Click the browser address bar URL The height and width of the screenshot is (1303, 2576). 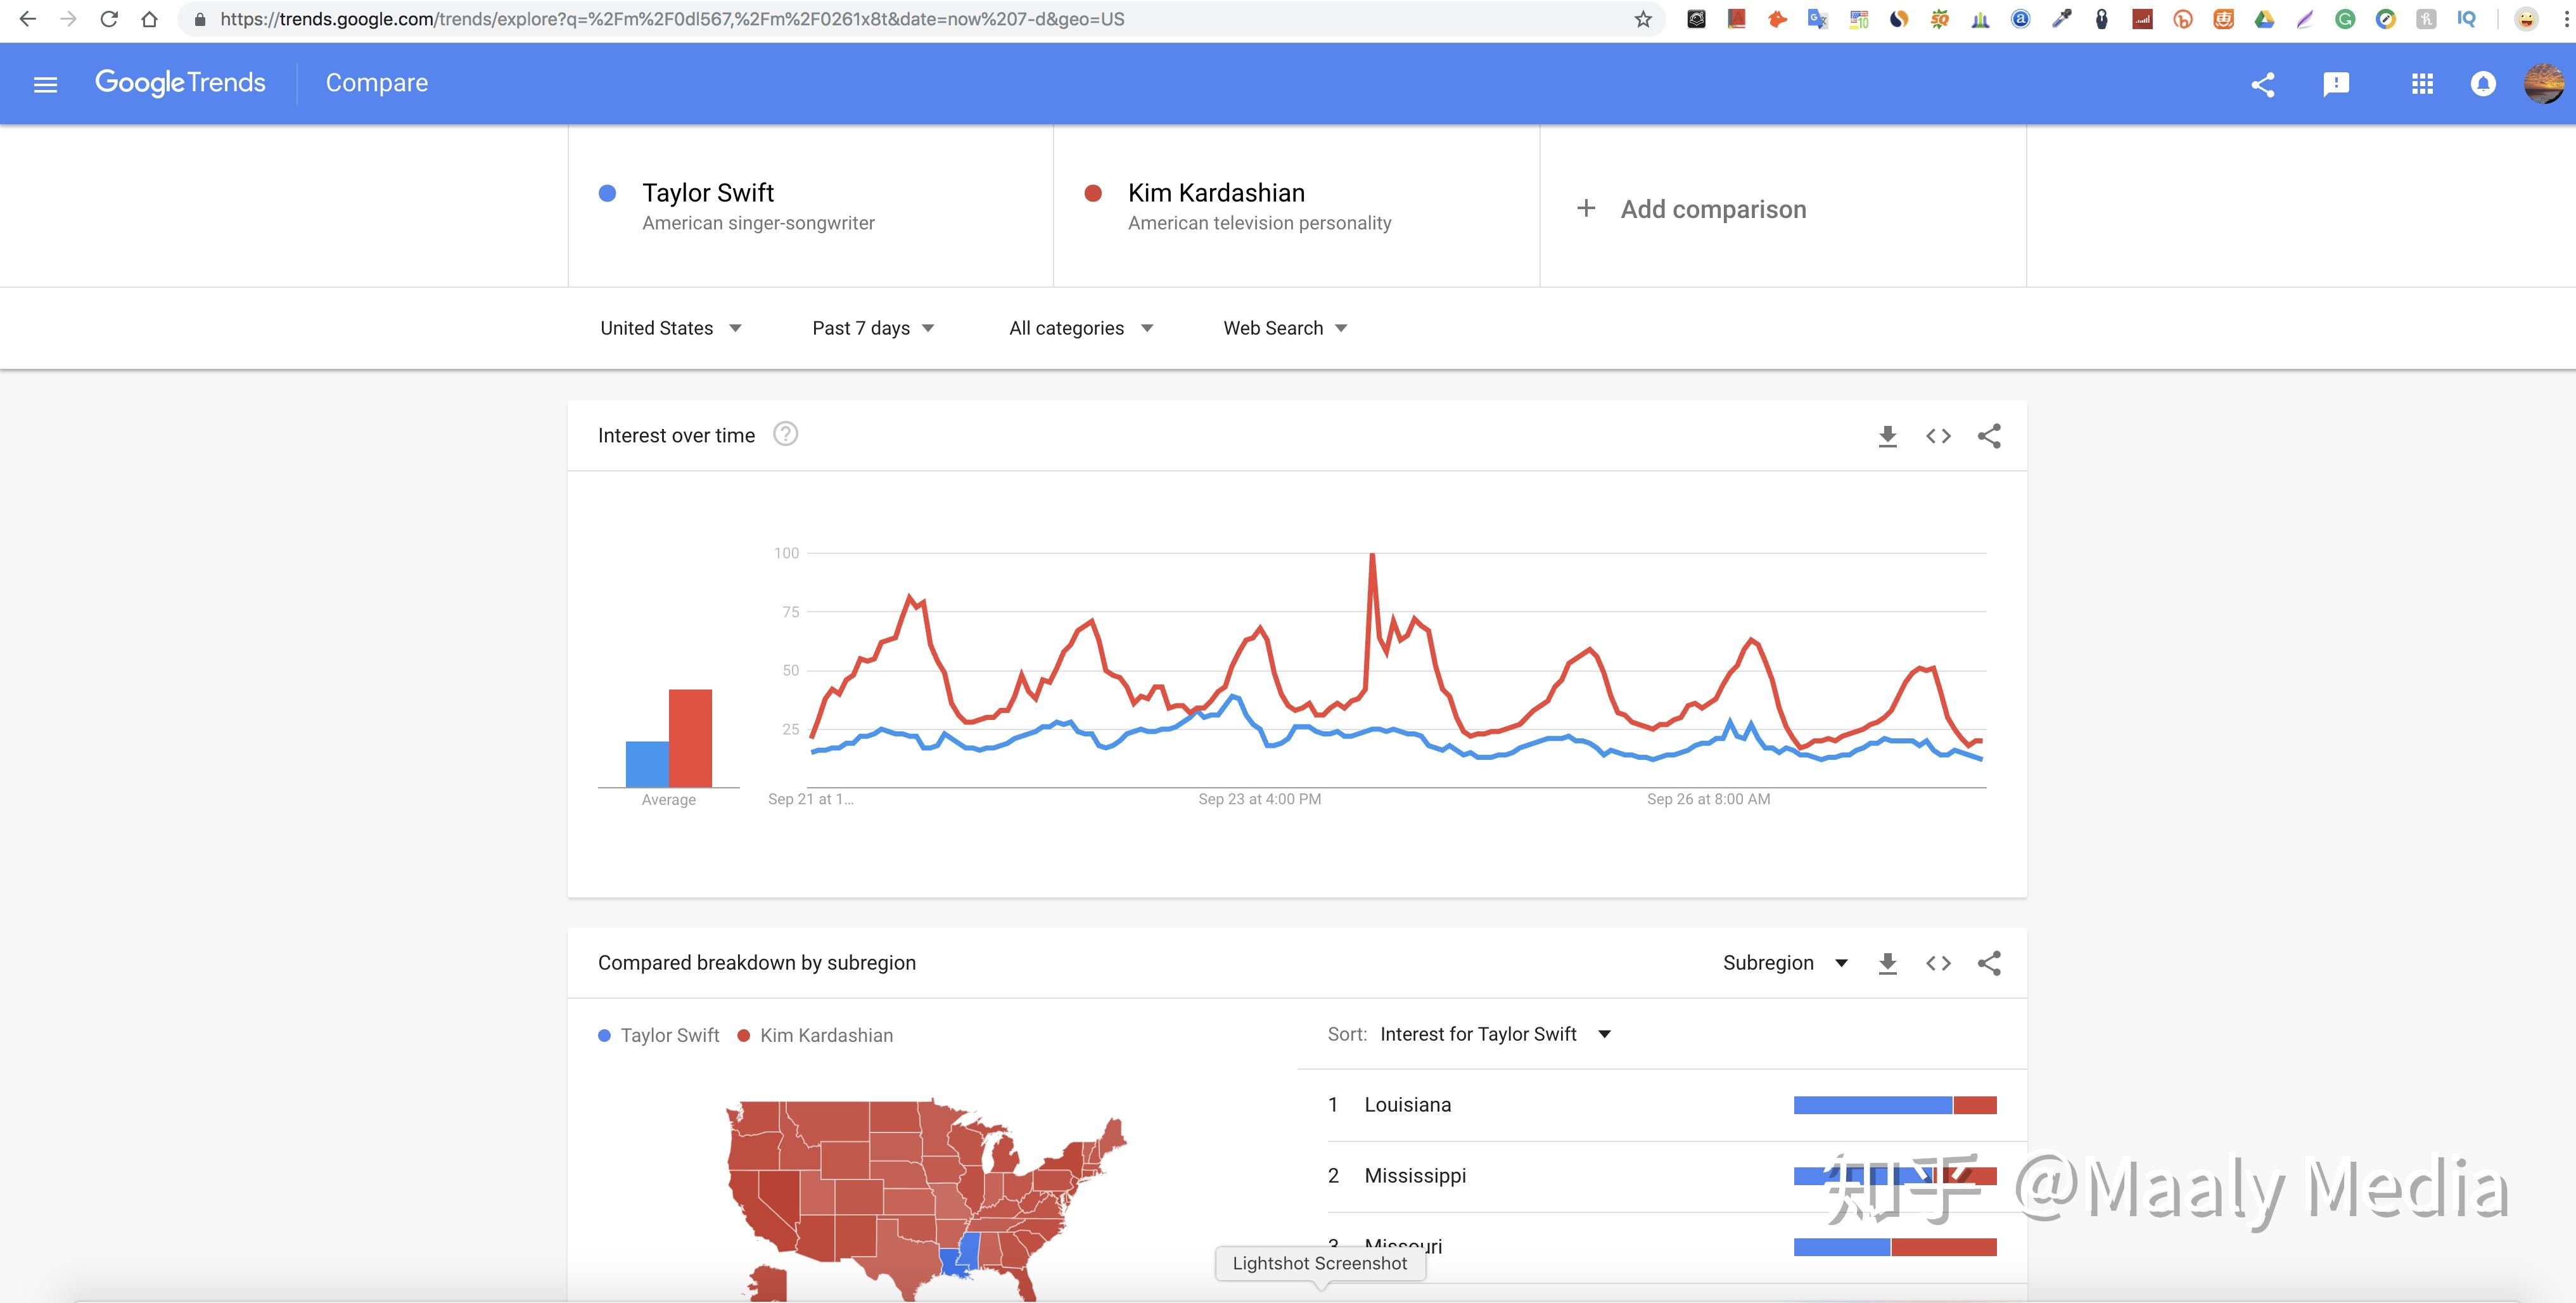click(660, 18)
